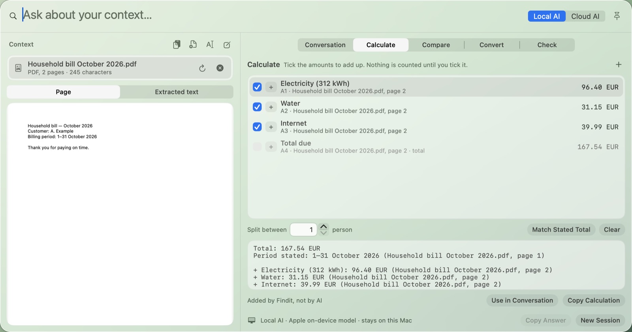Viewport: 632px width, 332px height.
Task: Click plus button on the Electricity row
Action: 271,87
